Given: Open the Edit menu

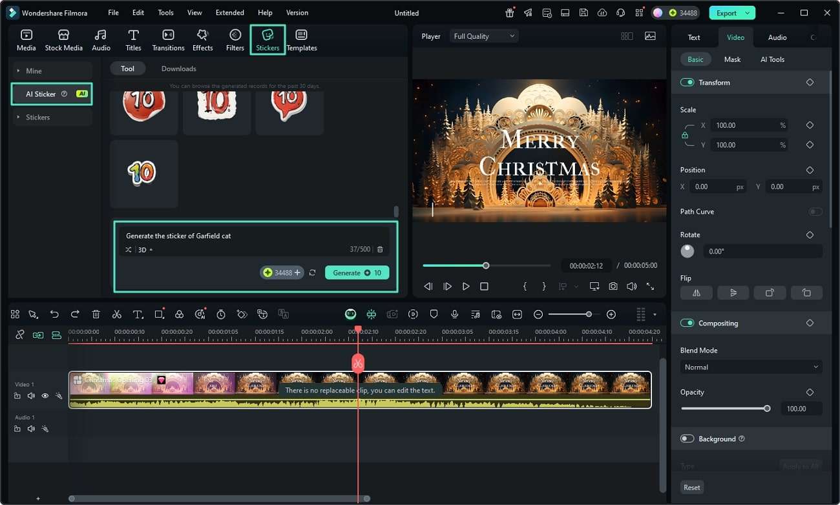Looking at the screenshot, I should click(x=138, y=13).
